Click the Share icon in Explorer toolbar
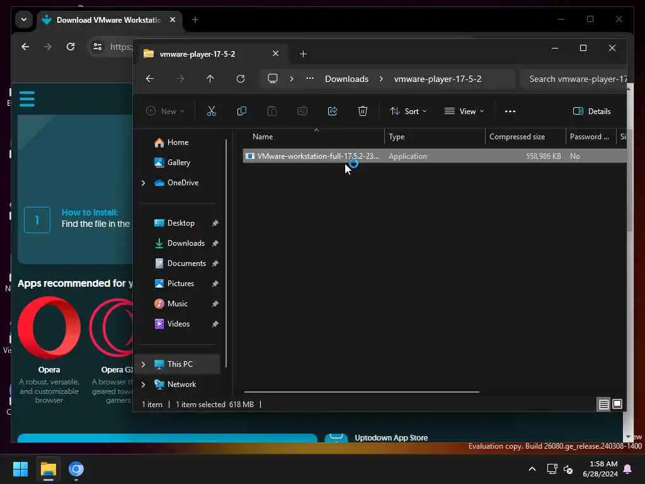 (333, 111)
